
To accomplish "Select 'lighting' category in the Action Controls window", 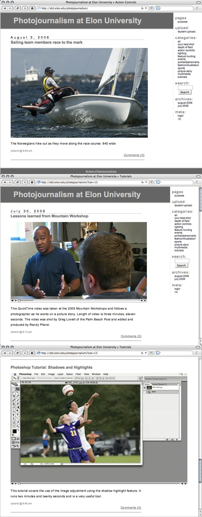I will 182,53.
